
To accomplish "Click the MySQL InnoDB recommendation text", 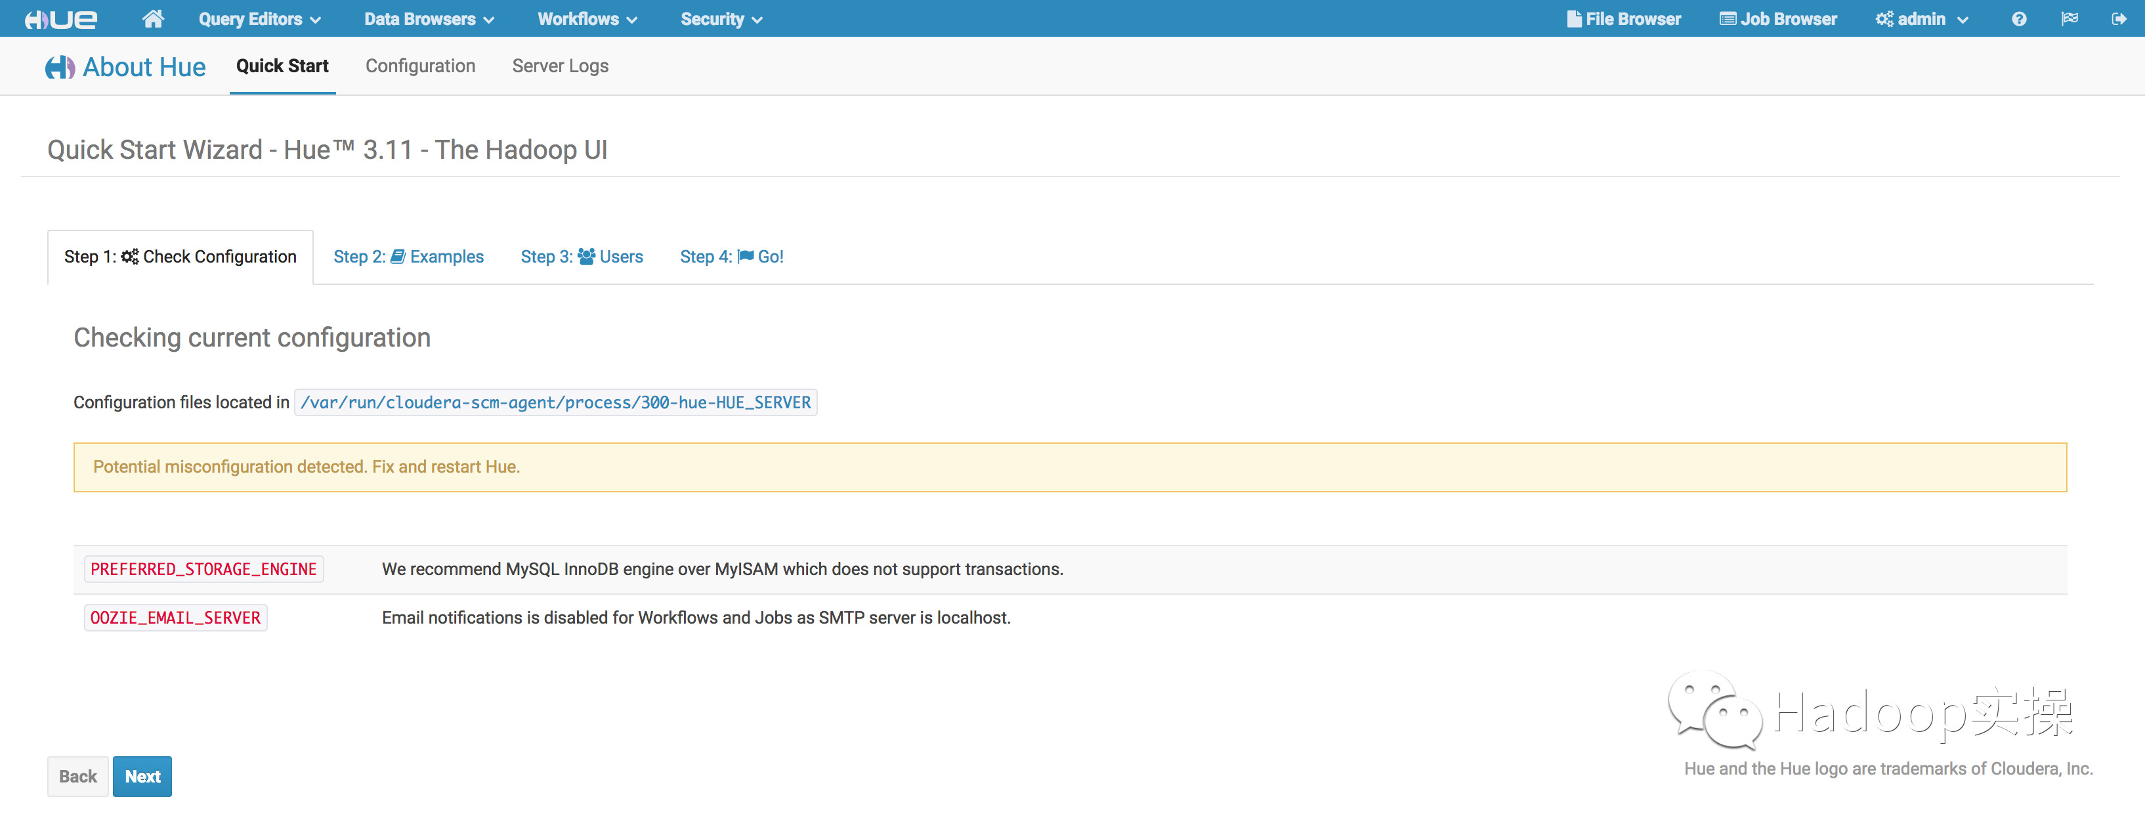I will (723, 569).
